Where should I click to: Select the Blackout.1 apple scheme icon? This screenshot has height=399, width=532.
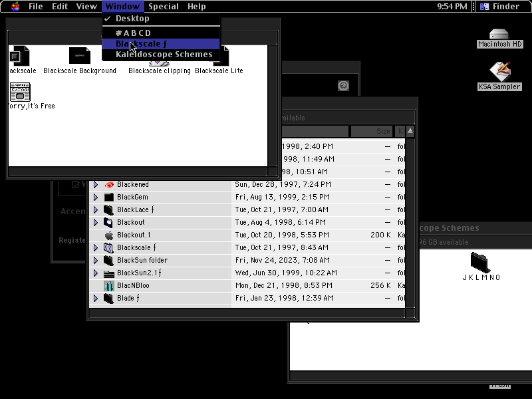(x=109, y=235)
